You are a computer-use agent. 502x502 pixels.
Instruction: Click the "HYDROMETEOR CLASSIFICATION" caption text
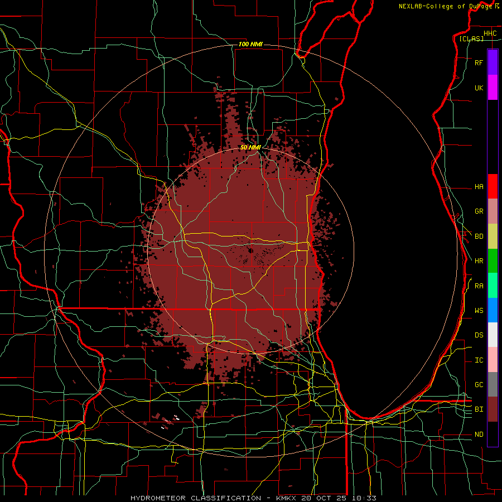pyautogui.click(x=196, y=498)
